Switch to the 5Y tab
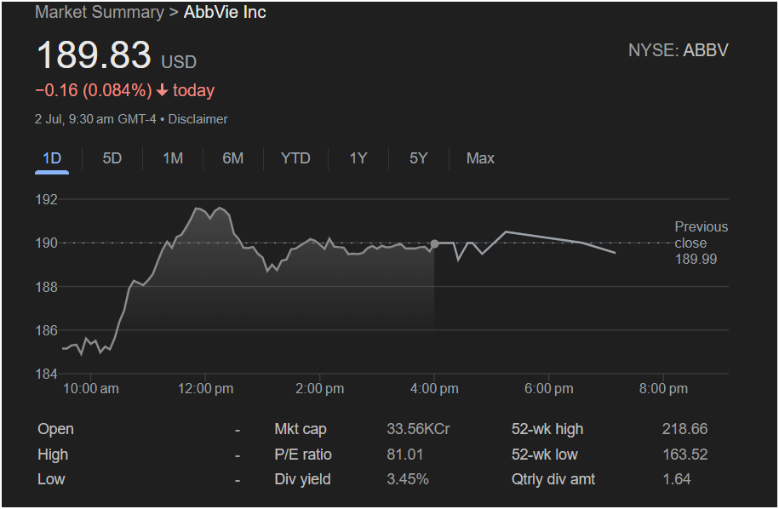The height and width of the screenshot is (509, 779). point(418,158)
